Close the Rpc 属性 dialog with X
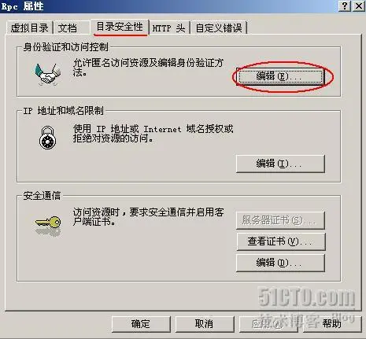 pos(359,6)
